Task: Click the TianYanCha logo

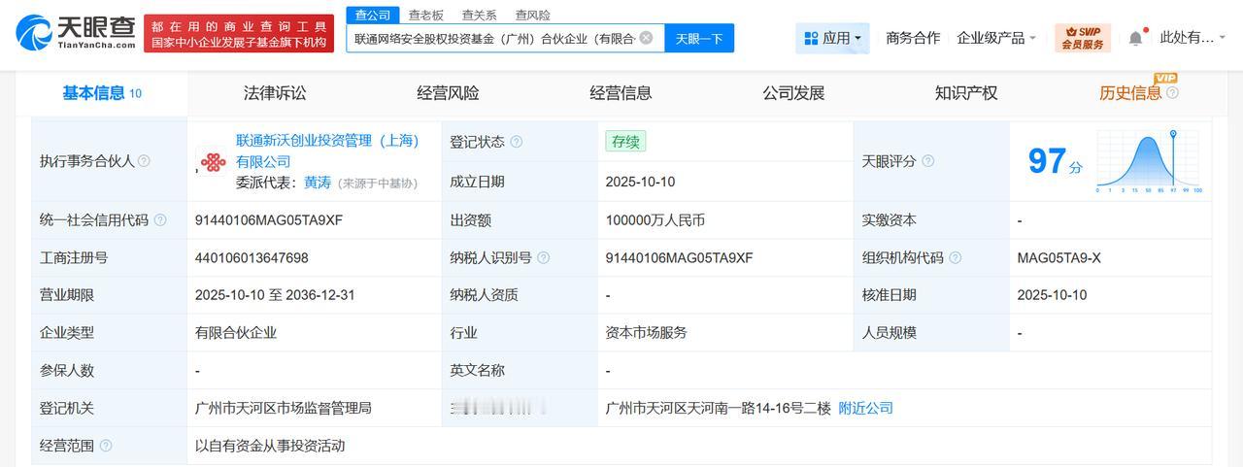Action: click(76, 32)
